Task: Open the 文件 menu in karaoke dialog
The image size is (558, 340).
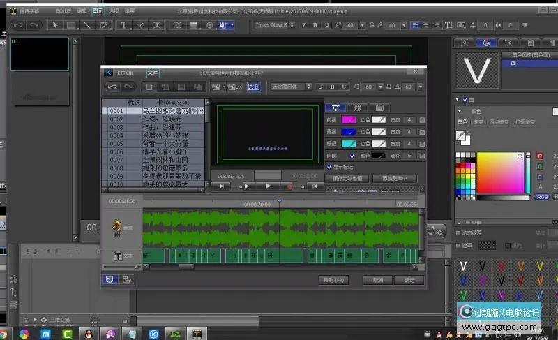Action: coord(152,72)
